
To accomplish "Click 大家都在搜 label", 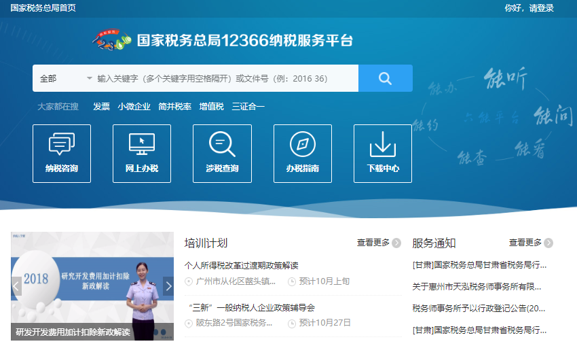I will (58, 107).
